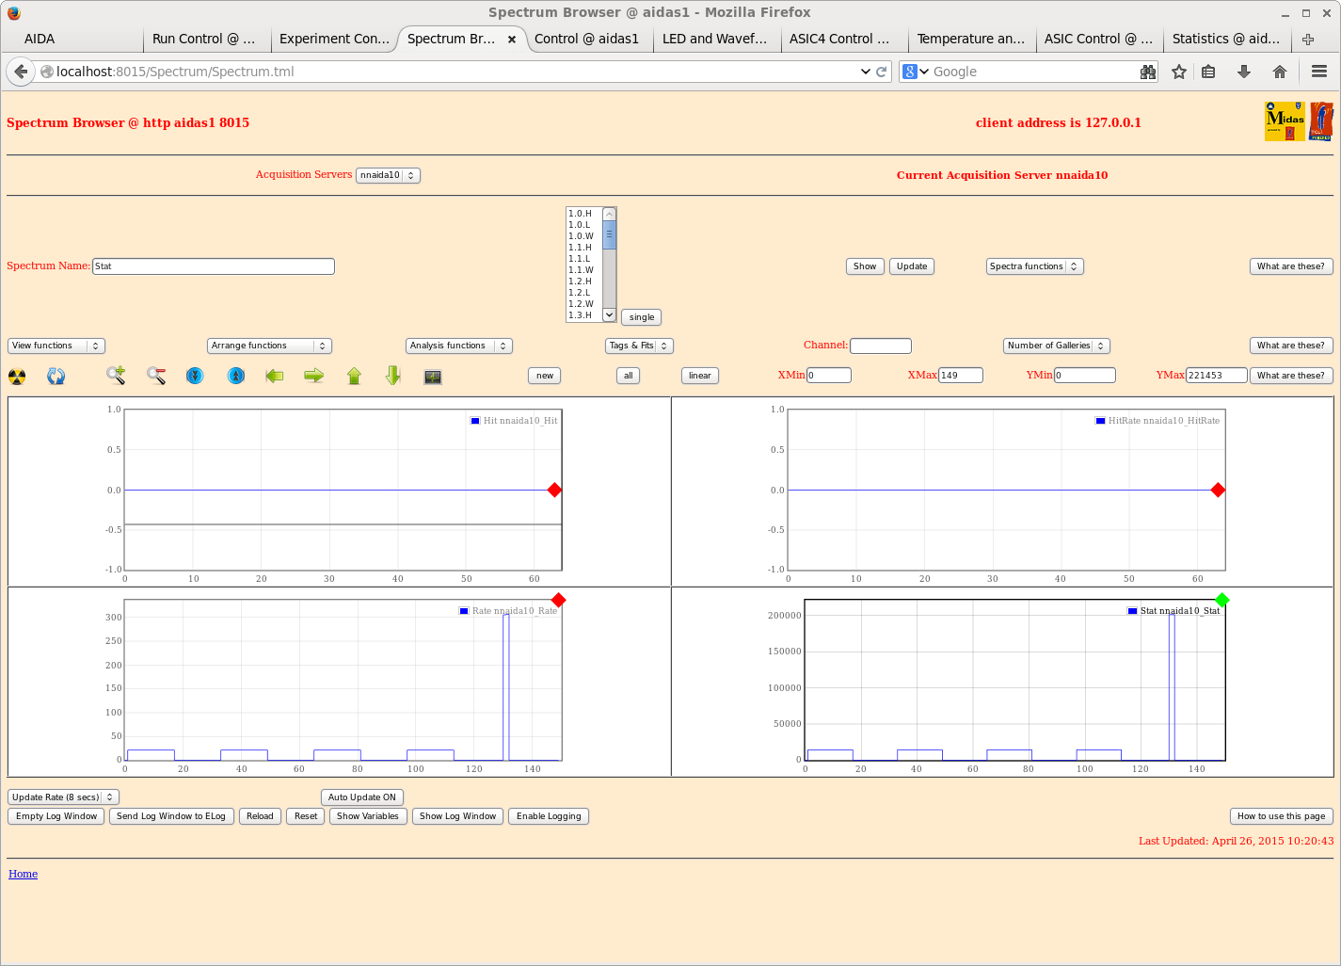Viewport: 1341px width, 966px height.
Task: Click the Midas logo icon
Action: 1285,121
